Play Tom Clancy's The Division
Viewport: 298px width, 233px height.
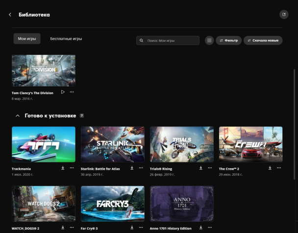tap(63, 92)
